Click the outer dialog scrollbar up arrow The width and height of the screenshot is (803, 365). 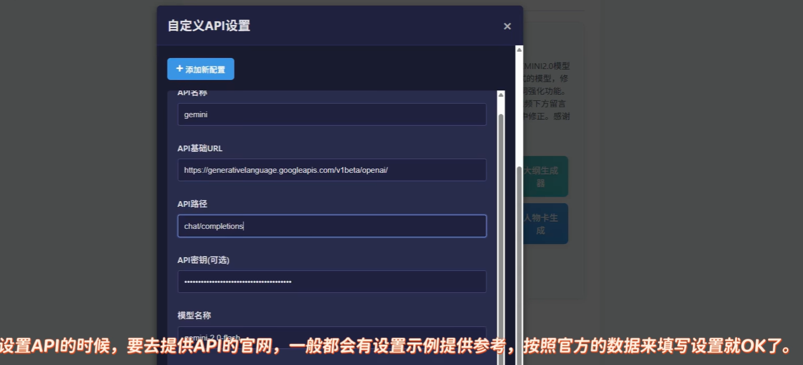tap(519, 50)
